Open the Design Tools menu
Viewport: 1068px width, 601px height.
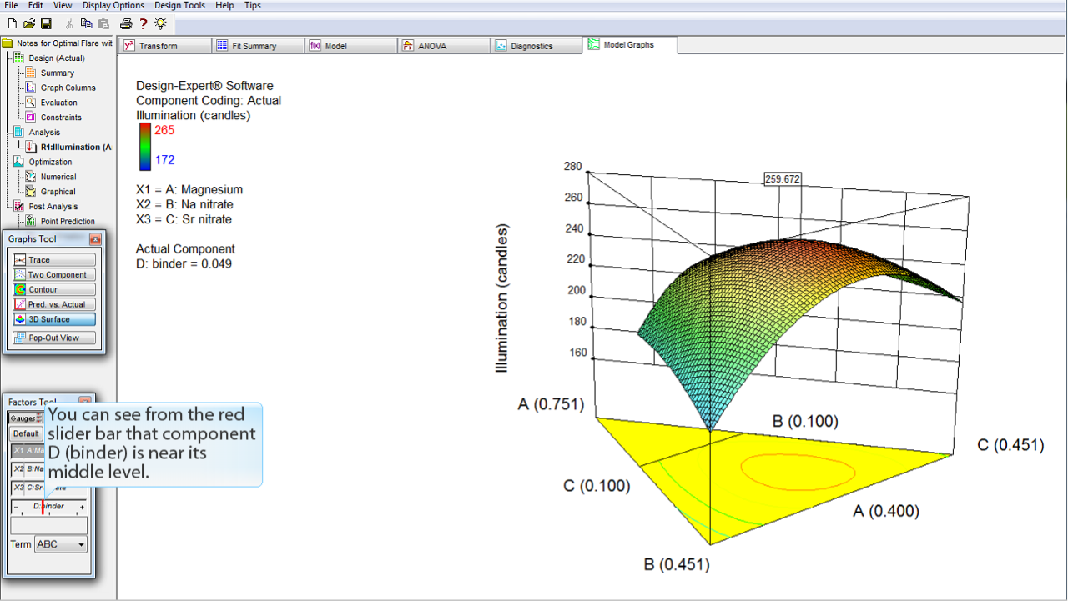(x=179, y=5)
